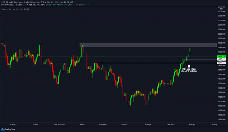Open the USD currency selector on price axis
The width and height of the screenshot is (228, 132).
pyautogui.click(x=222, y=9)
